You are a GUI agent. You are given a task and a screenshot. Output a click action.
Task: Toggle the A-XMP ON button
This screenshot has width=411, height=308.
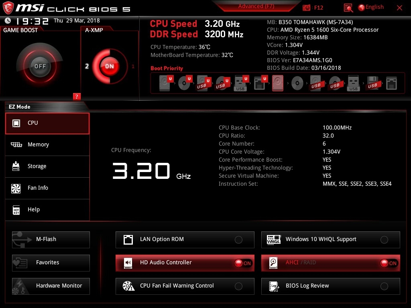(x=110, y=66)
